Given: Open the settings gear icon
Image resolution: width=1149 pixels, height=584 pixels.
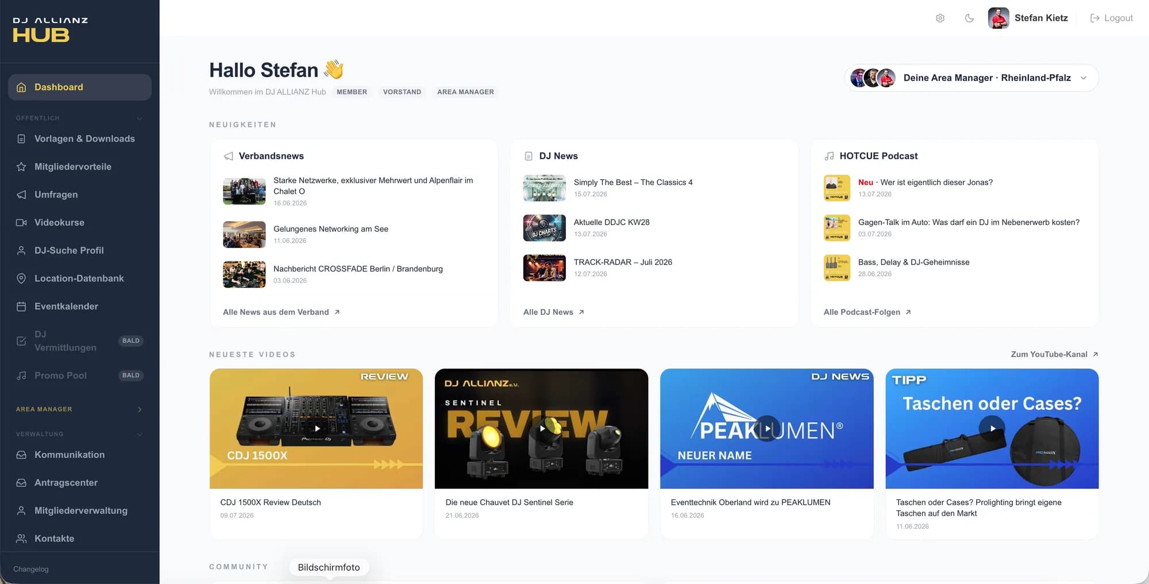Looking at the screenshot, I should coord(940,18).
